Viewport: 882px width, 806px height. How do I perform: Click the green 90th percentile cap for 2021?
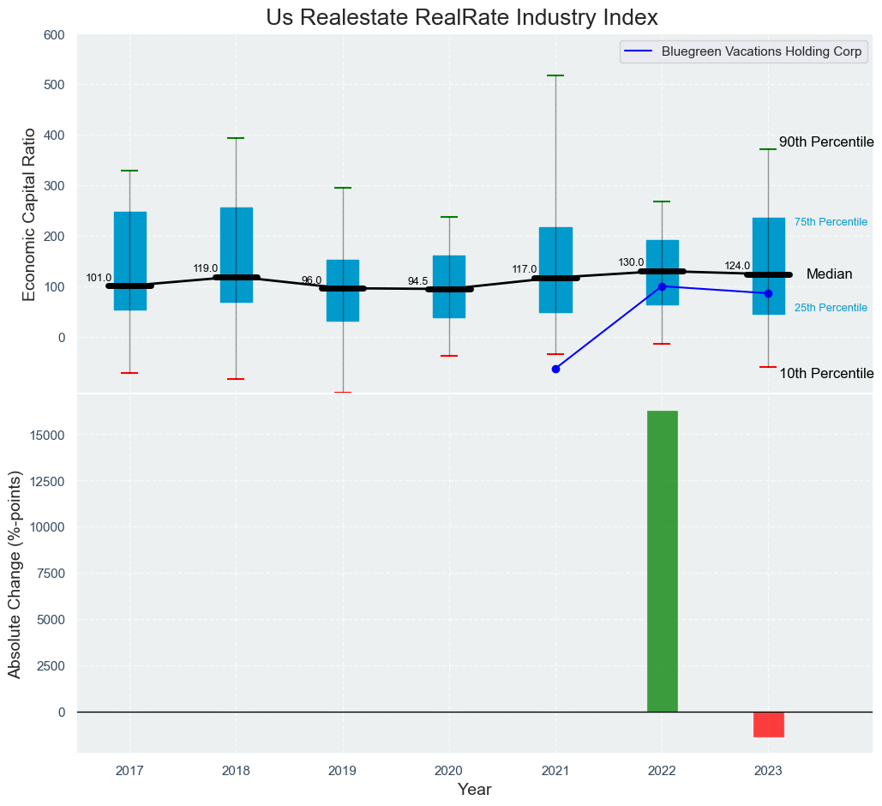click(x=555, y=75)
